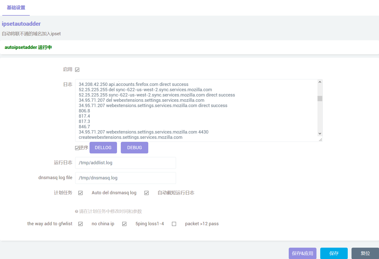Screen dimensions: 379x259
Task: Click log line api.accounts.firefox.com direct success
Action: pyautogui.click(x=133, y=84)
